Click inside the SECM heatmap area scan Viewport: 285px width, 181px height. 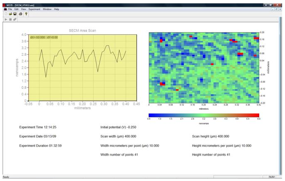pos(203,68)
